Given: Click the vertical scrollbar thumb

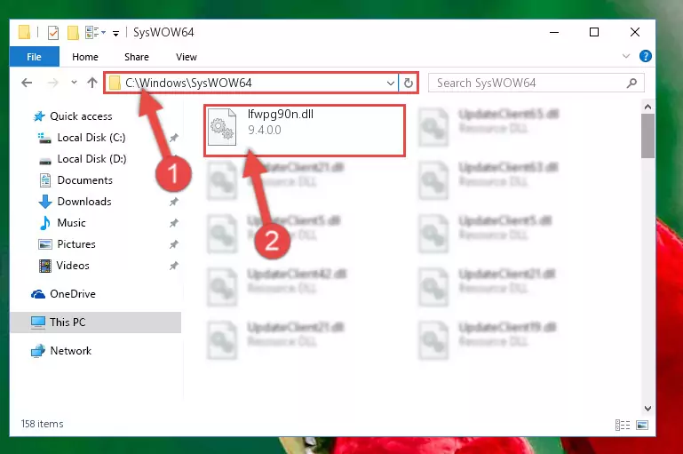Looking at the screenshot, I should (647, 136).
